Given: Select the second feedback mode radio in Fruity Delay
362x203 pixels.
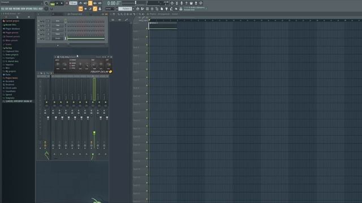Looking at the screenshot, I should (x=70, y=66).
